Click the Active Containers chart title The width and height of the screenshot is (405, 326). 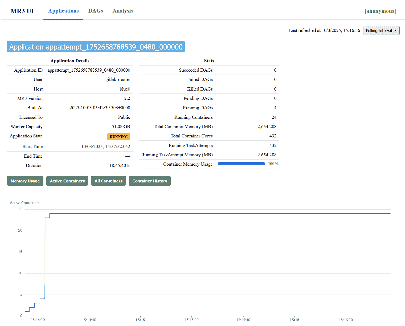[x=25, y=203]
